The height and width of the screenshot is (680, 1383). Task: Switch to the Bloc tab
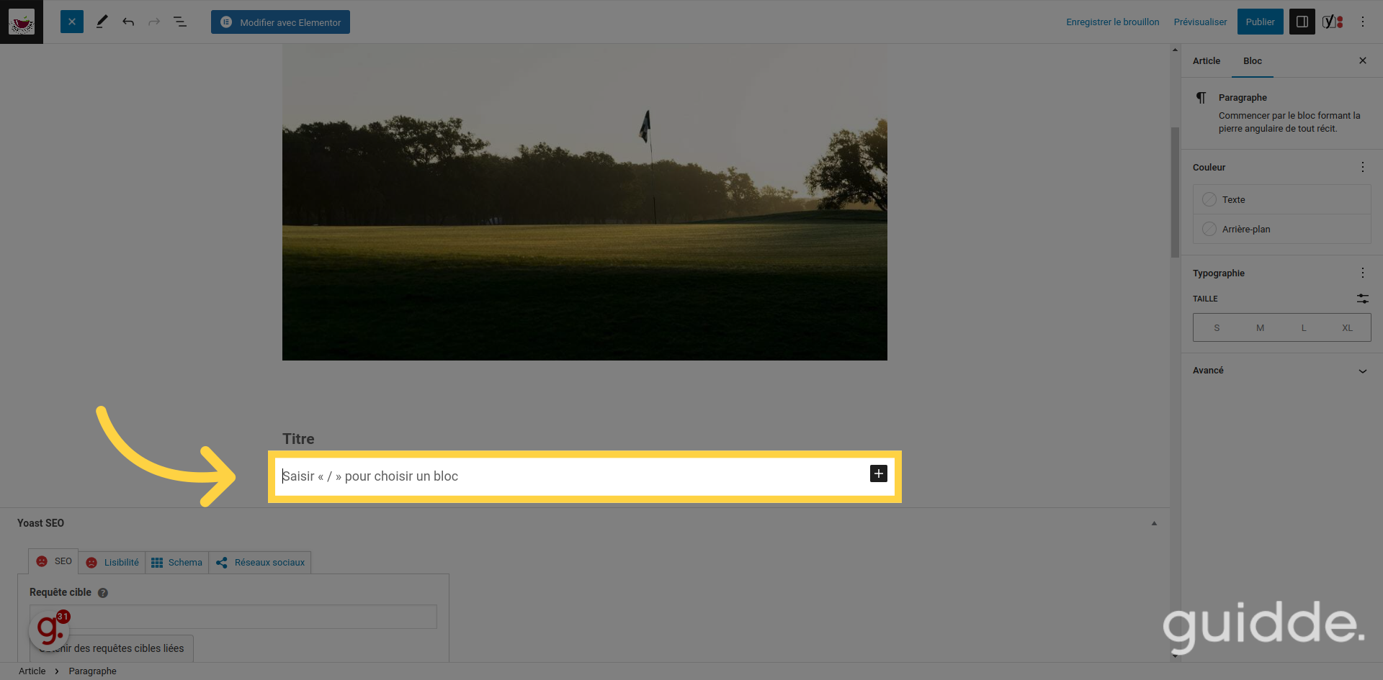tap(1253, 61)
